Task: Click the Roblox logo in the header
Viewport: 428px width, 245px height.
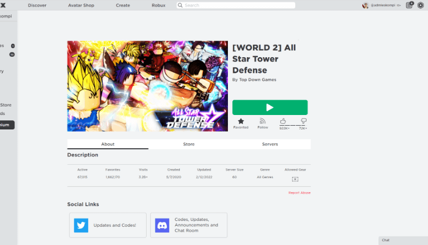Action: coord(3,5)
